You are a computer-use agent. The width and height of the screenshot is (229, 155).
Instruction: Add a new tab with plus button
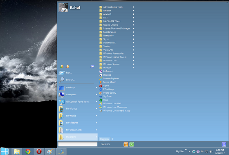pyautogui.click(x=112, y=139)
